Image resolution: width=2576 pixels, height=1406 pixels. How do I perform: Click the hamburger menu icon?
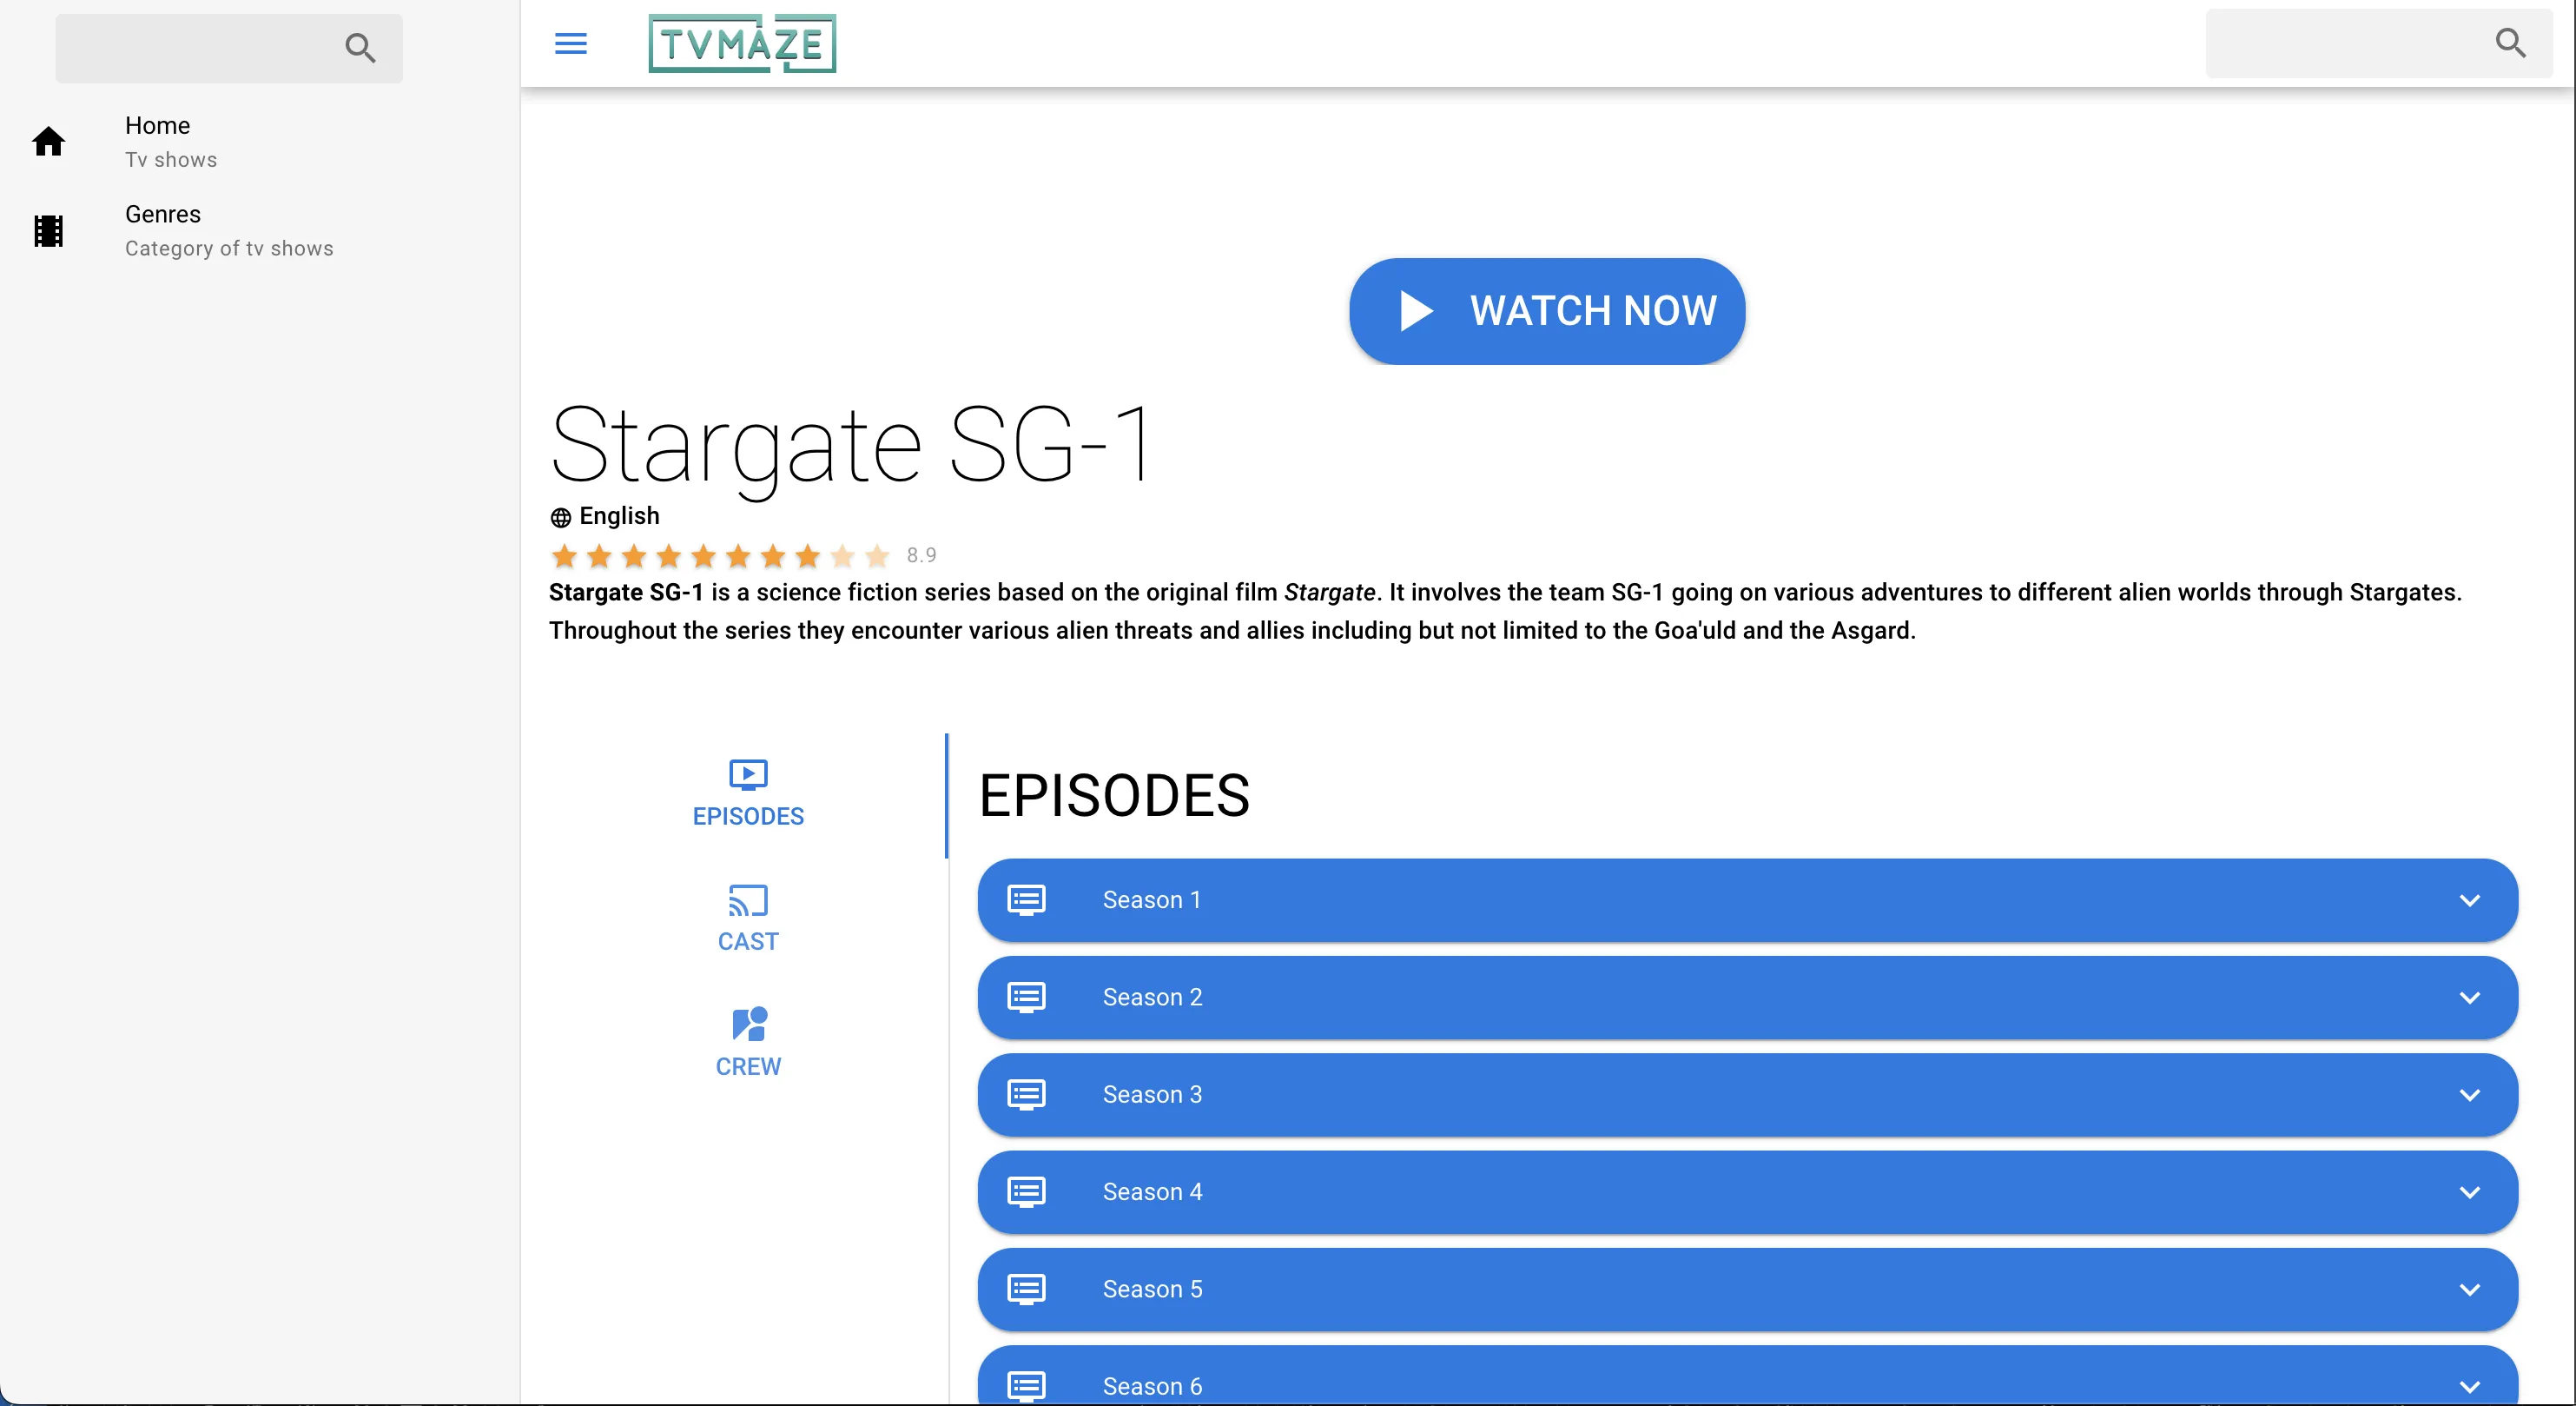570,44
